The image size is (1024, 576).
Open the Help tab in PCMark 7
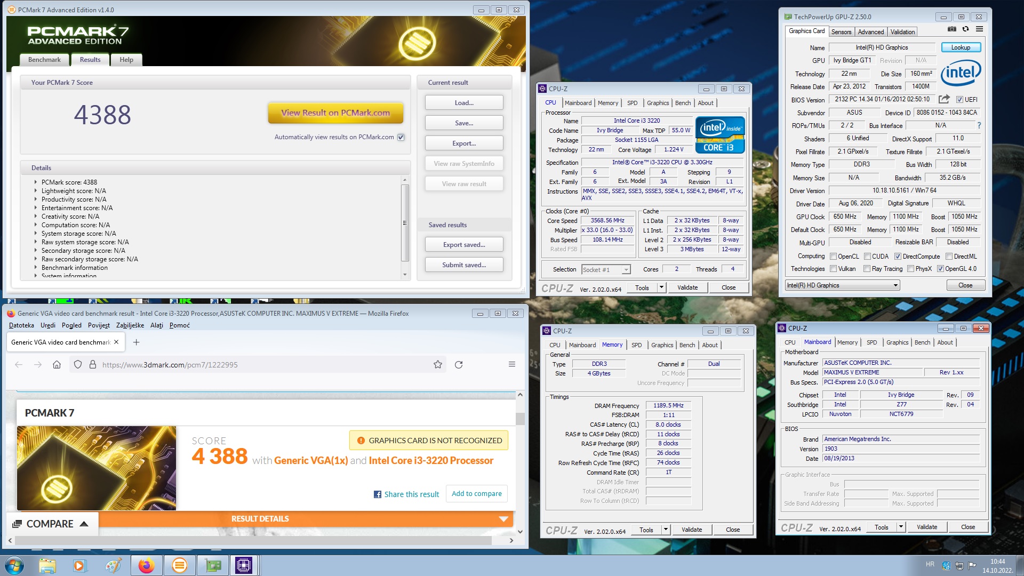pos(126,60)
